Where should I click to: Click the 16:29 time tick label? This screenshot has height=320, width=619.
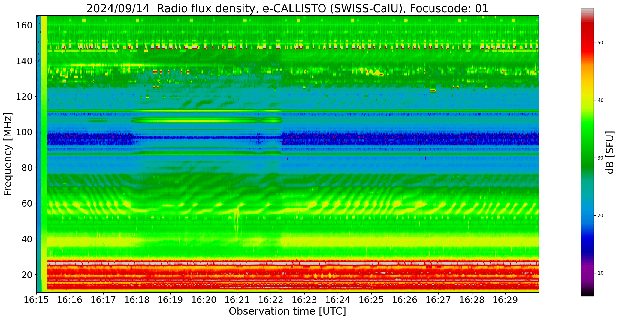click(505, 300)
